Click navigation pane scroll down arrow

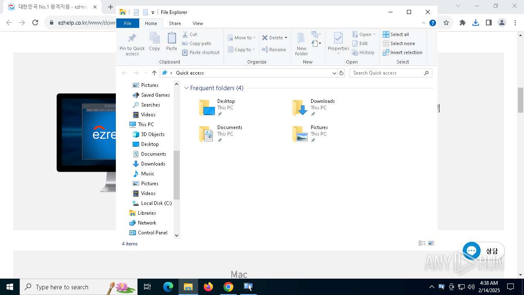[177, 235]
